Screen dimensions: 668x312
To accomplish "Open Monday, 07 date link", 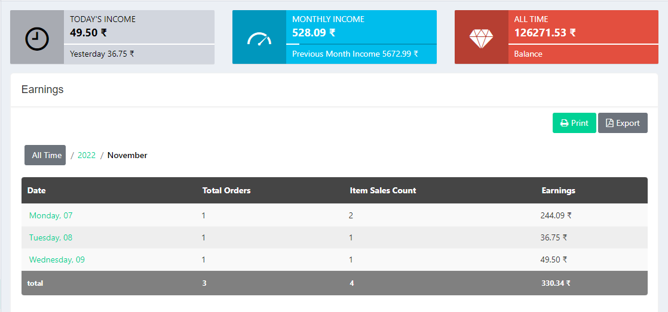I will pos(51,215).
